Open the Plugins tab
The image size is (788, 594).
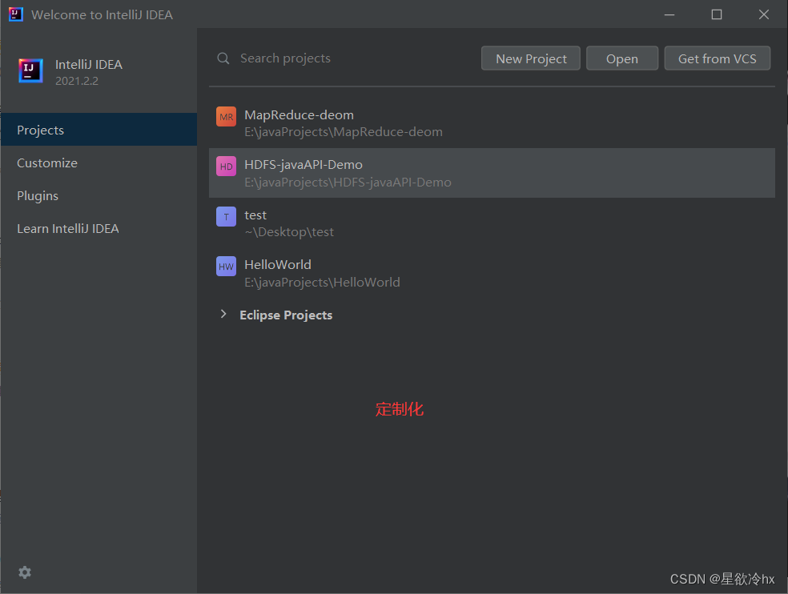click(98, 195)
